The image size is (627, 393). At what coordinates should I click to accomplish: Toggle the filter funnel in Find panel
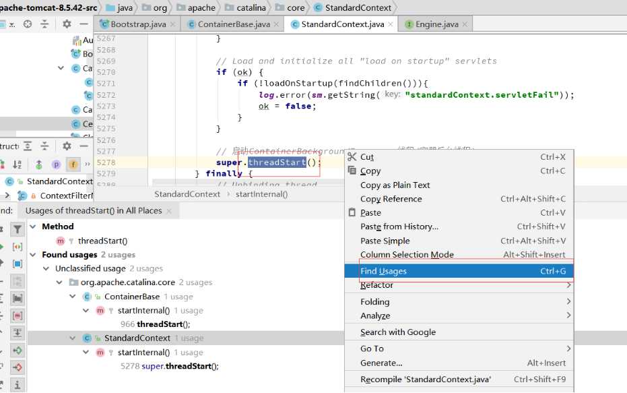pos(18,229)
